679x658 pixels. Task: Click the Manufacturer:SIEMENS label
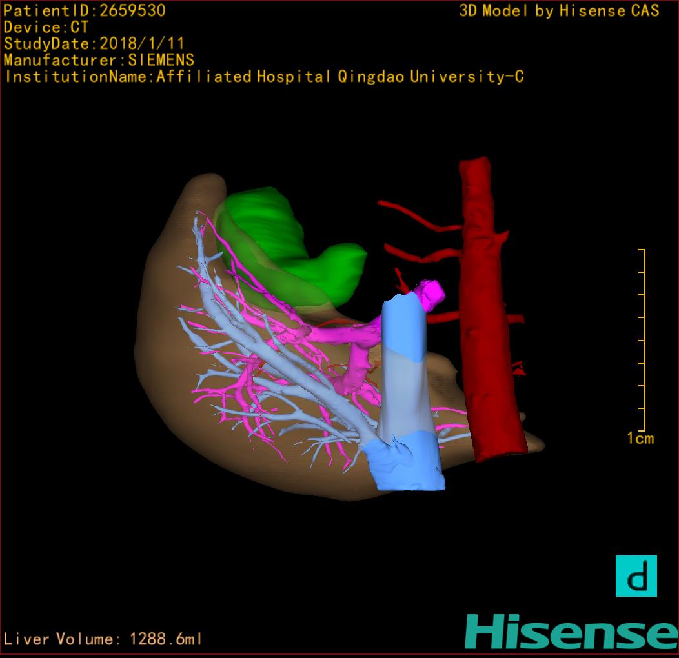coord(99,60)
